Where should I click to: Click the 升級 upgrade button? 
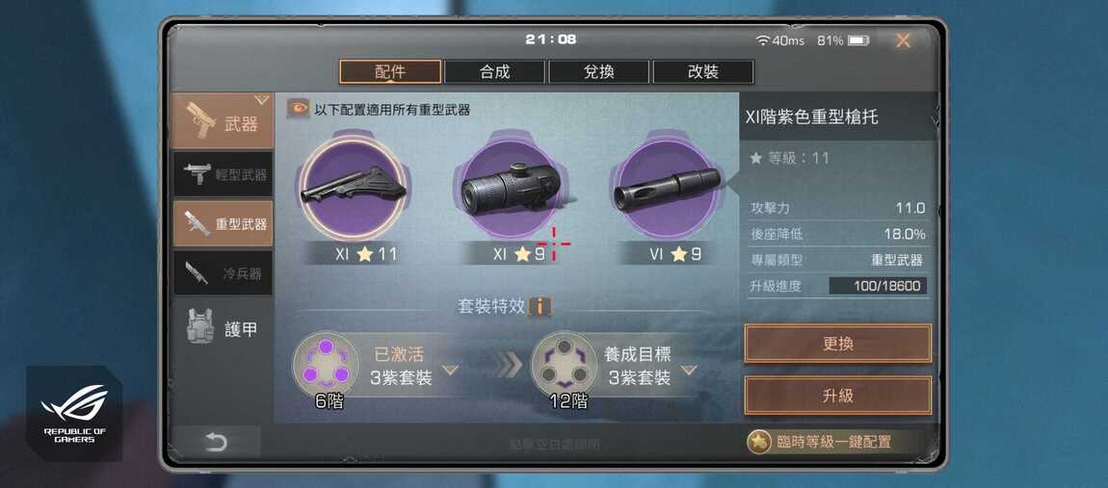(x=838, y=395)
